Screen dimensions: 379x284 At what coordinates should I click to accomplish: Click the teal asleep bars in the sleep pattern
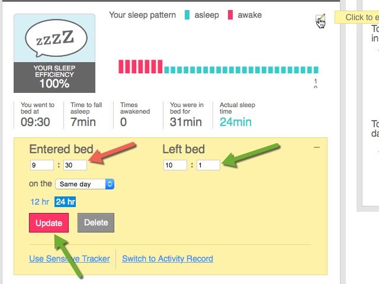coord(241,70)
